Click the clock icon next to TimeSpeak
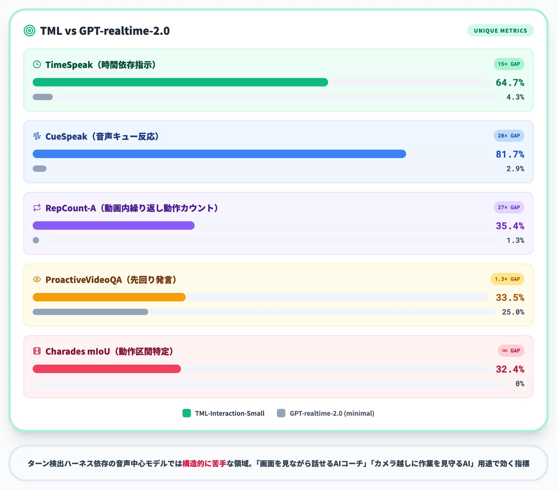Image resolution: width=557 pixels, height=490 pixels. coord(37,65)
